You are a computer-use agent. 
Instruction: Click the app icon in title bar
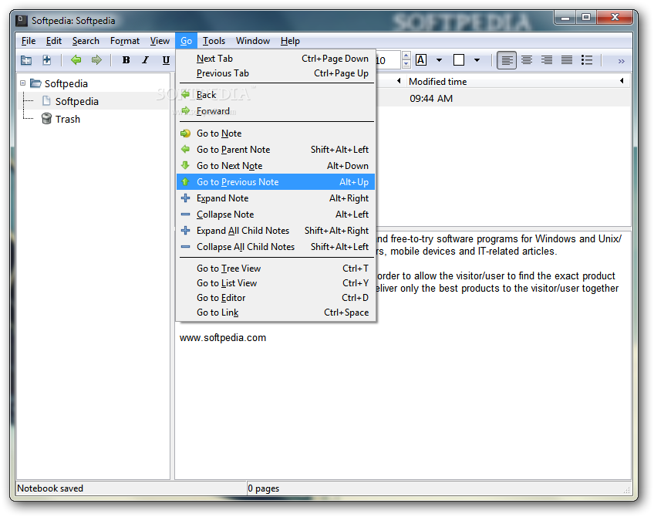[22, 20]
